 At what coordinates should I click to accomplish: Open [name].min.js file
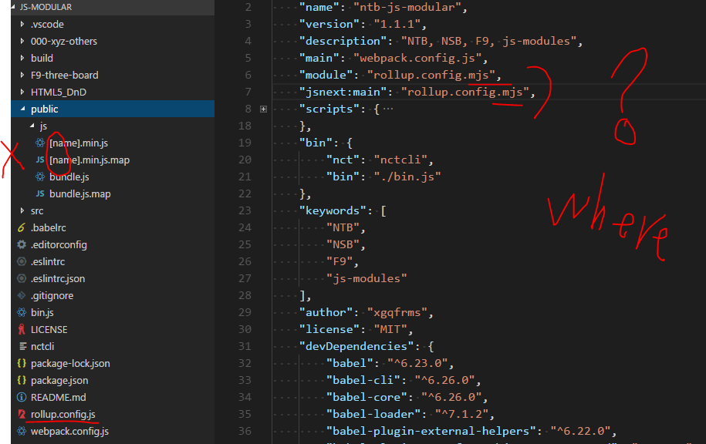(79, 143)
